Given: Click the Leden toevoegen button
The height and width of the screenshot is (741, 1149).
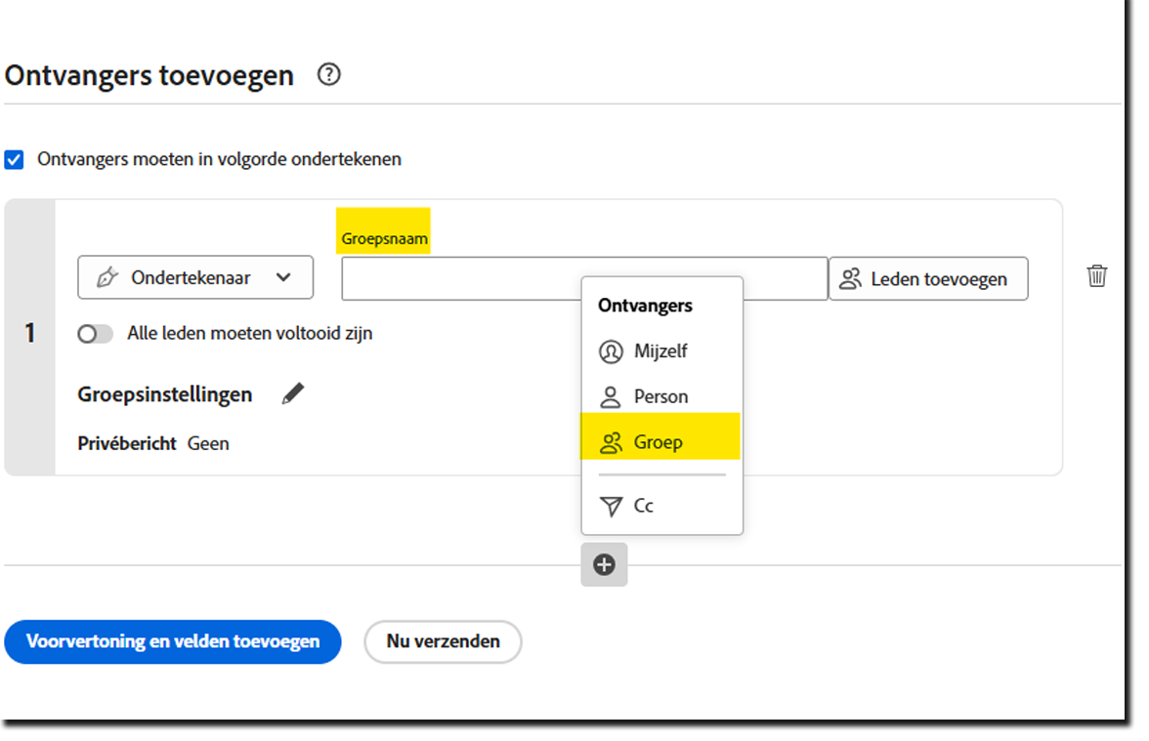Looking at the screenshot, I should [x=928, y=278].
